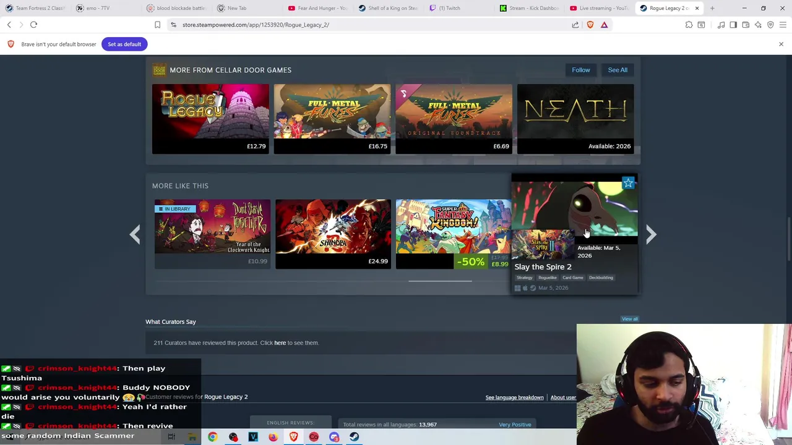The height and width of the screenshot is (445, 792).
Task: Select the Deckbuilding tag
Action: pyautogui.click(x=601, y=278)
